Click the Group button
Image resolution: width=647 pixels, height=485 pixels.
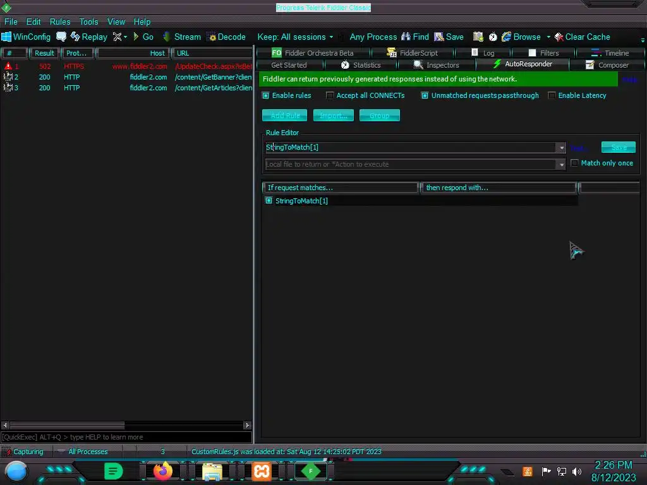point(380,116)
